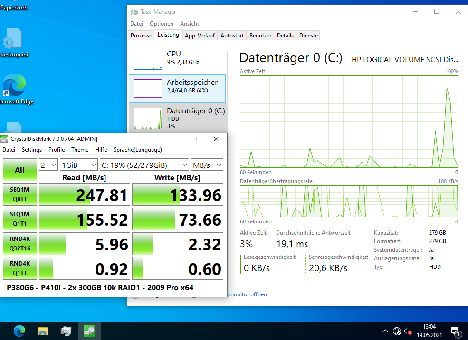Viewport: 468px width, 340px height.
Task: Open CrystalDiskMark Settings menu
Action: pyautogui.click(x=32, y=150)
